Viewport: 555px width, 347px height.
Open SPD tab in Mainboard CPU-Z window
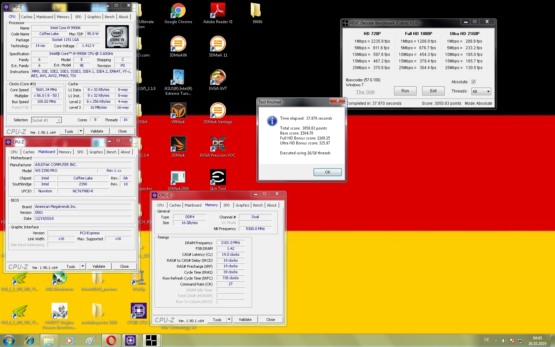[x=80, y=152]
